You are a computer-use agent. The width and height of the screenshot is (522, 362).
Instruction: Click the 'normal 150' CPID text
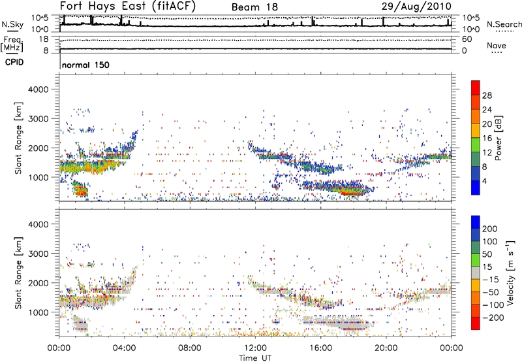[85, 65]
